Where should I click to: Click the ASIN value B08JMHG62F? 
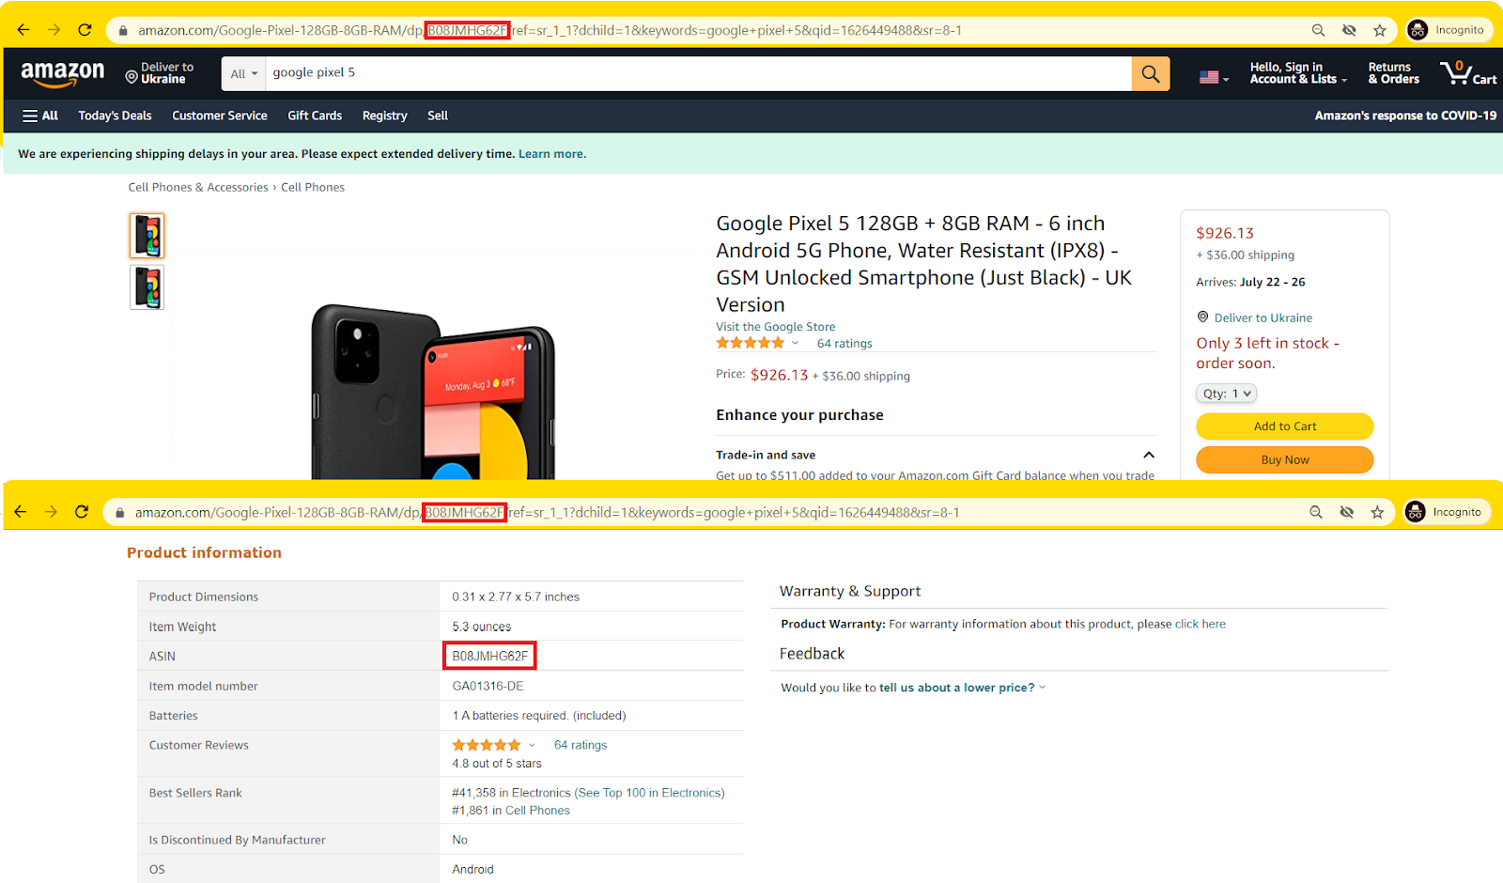[489, 656]
